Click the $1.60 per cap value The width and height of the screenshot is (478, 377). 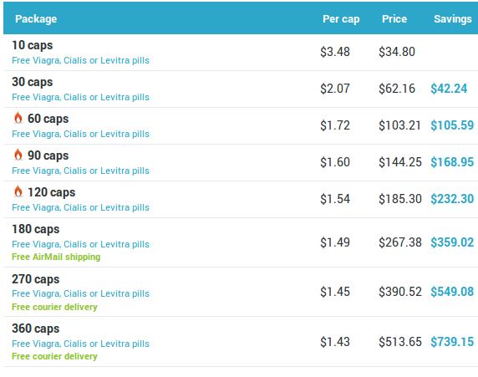[x=335, y=162]
